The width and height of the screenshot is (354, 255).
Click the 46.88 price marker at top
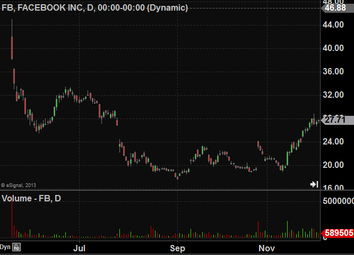pyautogui.click(x=338, y=8)
